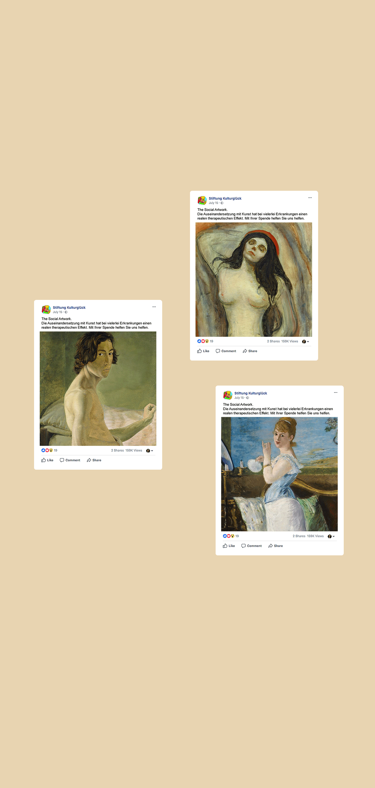Click the page avatar on the Madonna painting post

[x=202, y=200]
